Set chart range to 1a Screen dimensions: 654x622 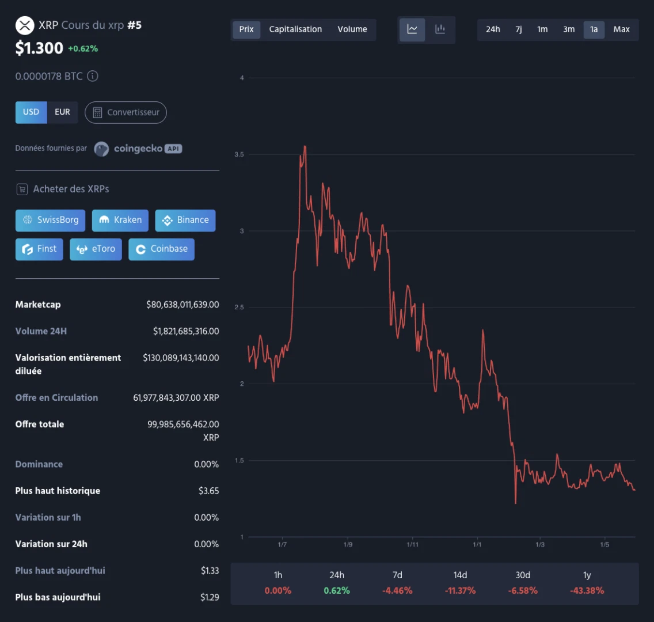[x=594, y=29]
